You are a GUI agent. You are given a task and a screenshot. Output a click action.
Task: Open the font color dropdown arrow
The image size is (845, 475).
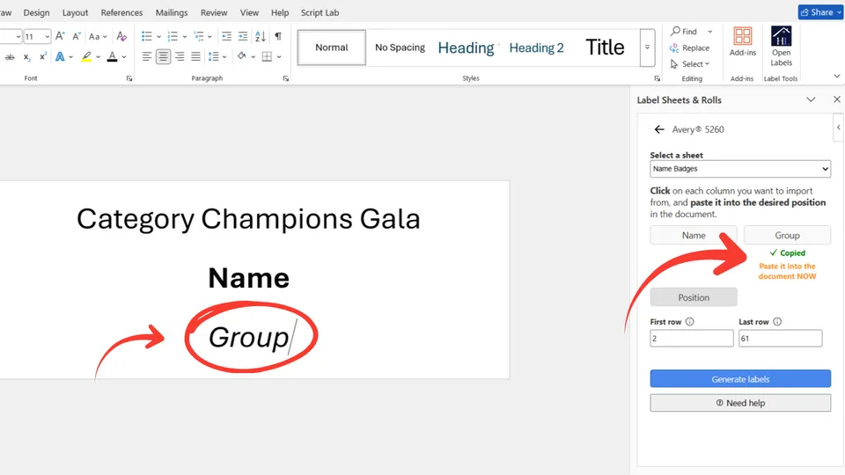pos(124,57)
